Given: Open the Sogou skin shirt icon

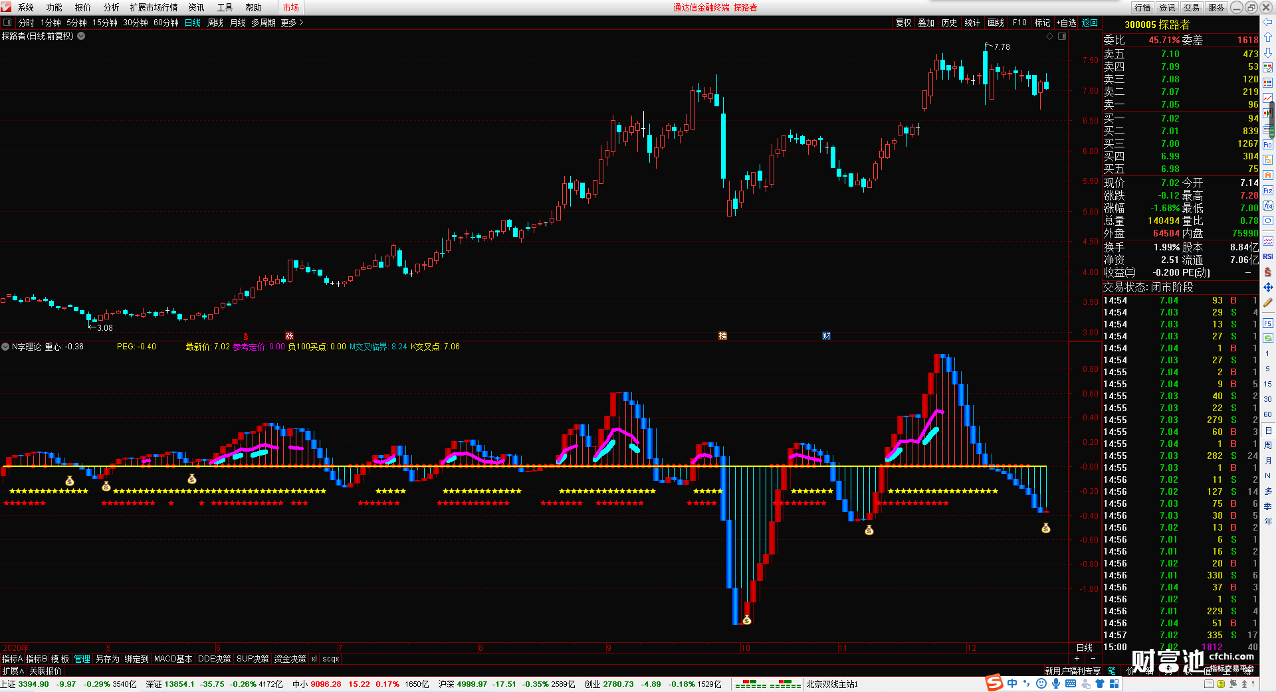Looking at the screenshot, I should click(1100, 683).
